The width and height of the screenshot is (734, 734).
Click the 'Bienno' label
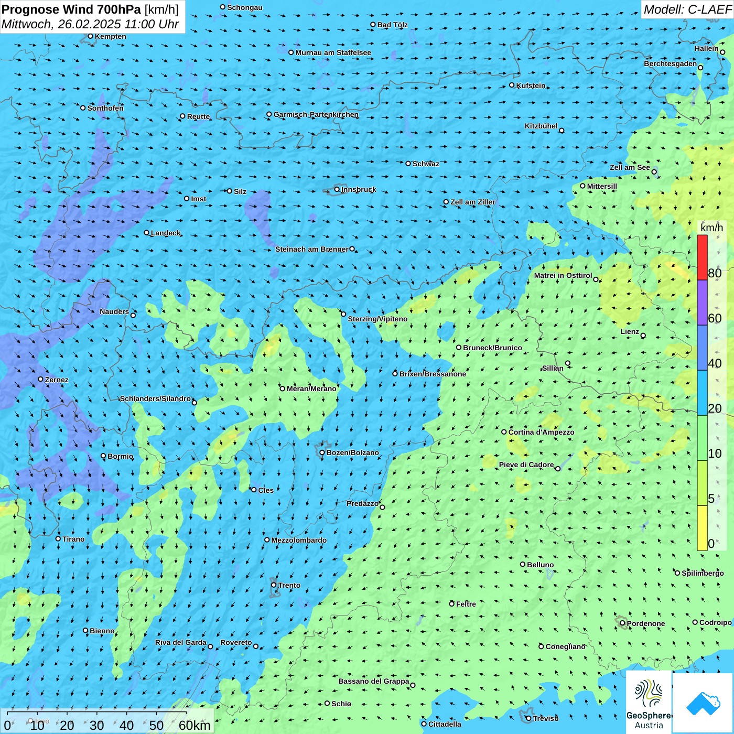coord(102,631)
